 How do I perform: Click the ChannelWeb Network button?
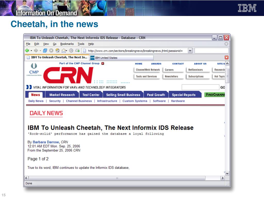point(148,70)
